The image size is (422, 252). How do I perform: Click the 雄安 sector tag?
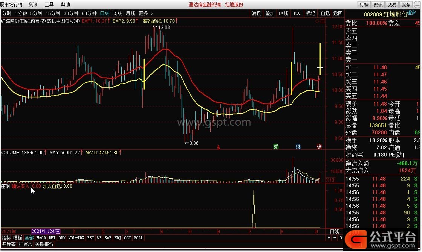pos(411,12)
